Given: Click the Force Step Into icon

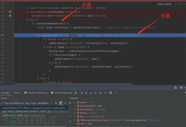Looking at the screenshot, I should pos(91,93).
